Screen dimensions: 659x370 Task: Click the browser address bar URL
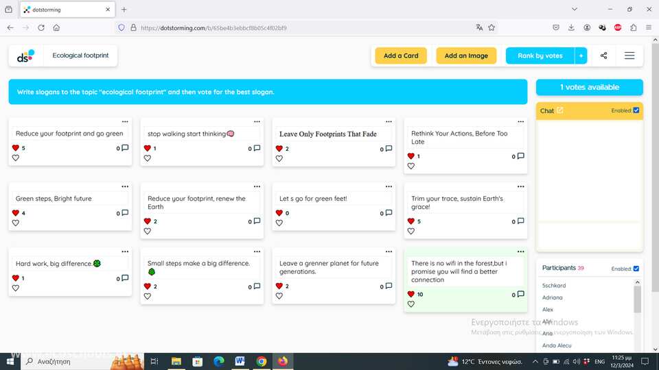click(213, 27)
